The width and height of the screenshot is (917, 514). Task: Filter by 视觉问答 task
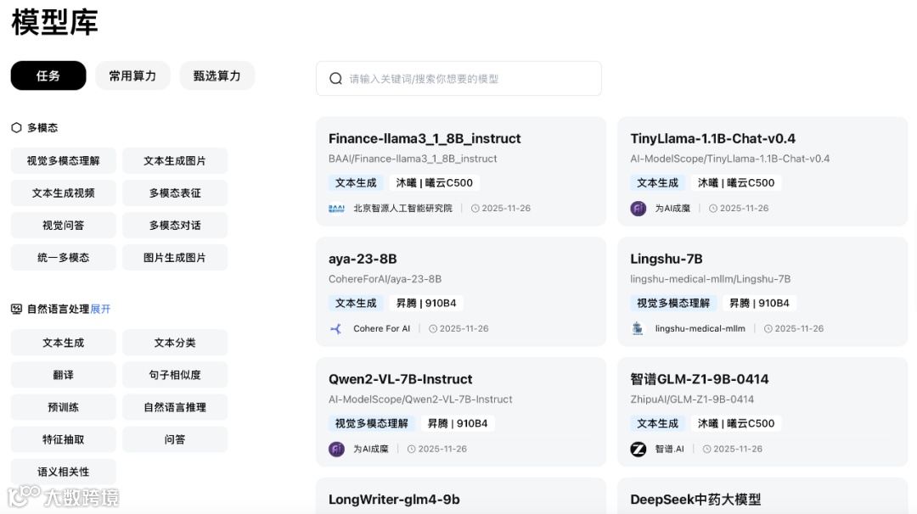63,225
